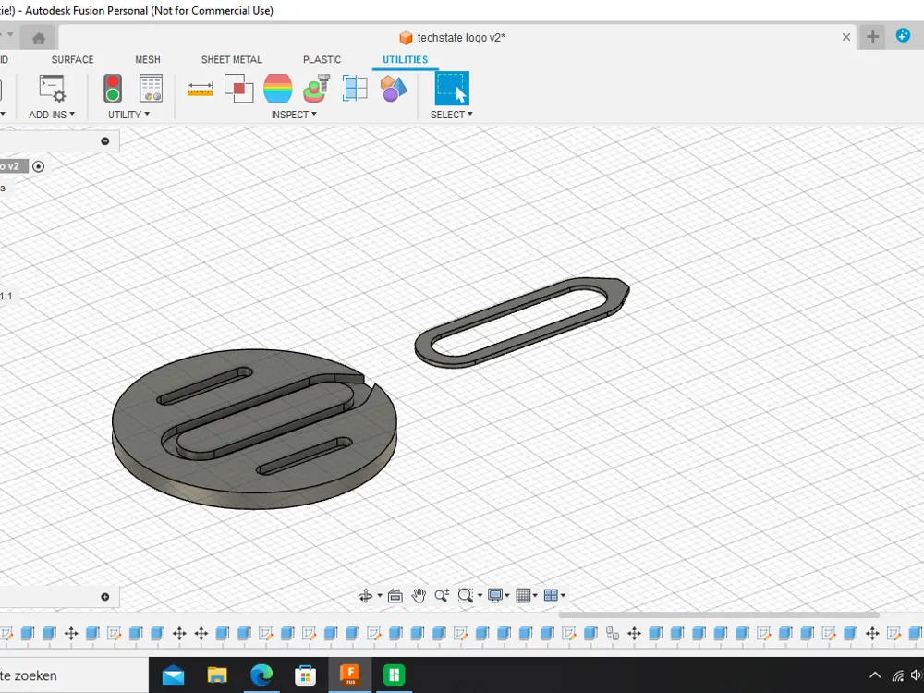The image size is (924, 693).
Task: Click the timeline horizontal scrollbar
Action: point(719,614)
